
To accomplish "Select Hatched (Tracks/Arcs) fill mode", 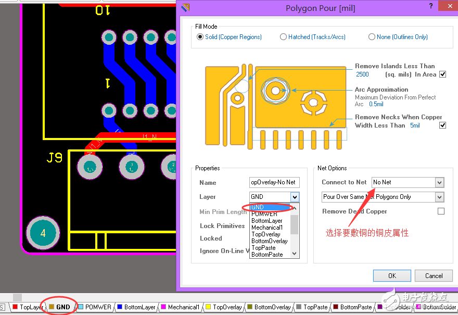I will [283, 37].
